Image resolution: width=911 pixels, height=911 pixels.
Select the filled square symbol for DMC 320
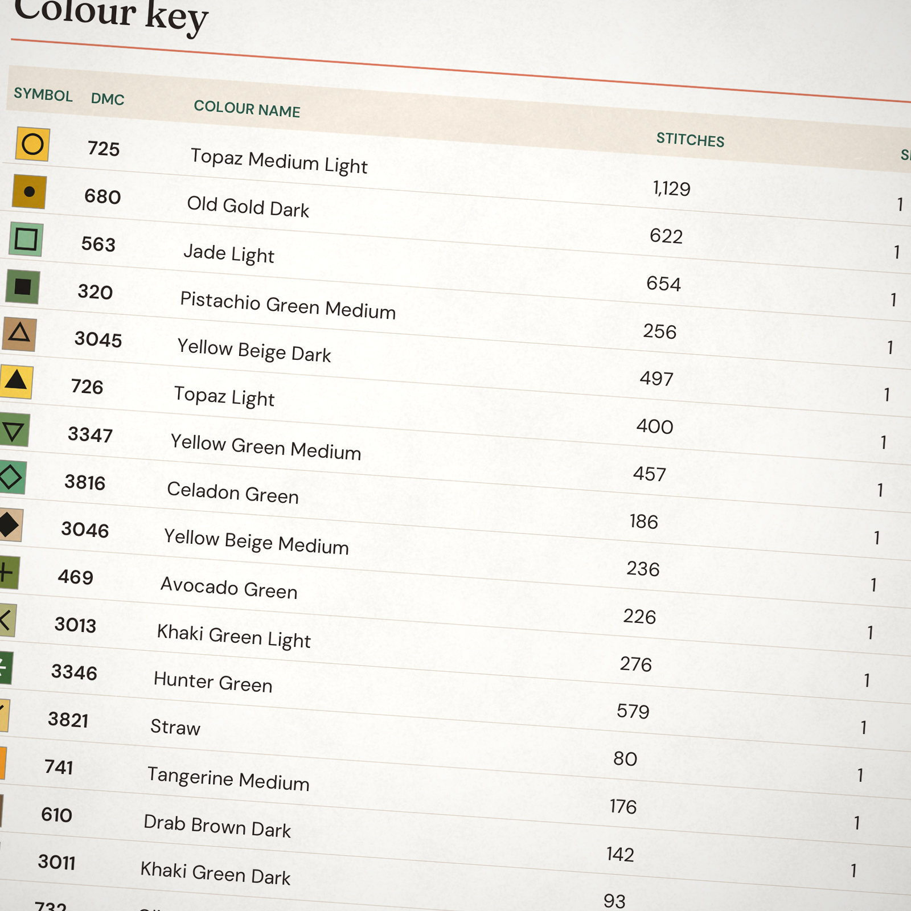coord(22,286)
